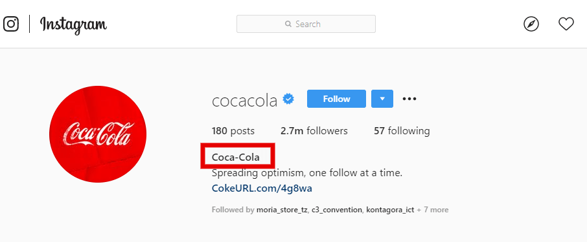Click the cocacola username heading
Image resolution: width=587 pixels, height=242 pixels.
[x=244, y=100]
